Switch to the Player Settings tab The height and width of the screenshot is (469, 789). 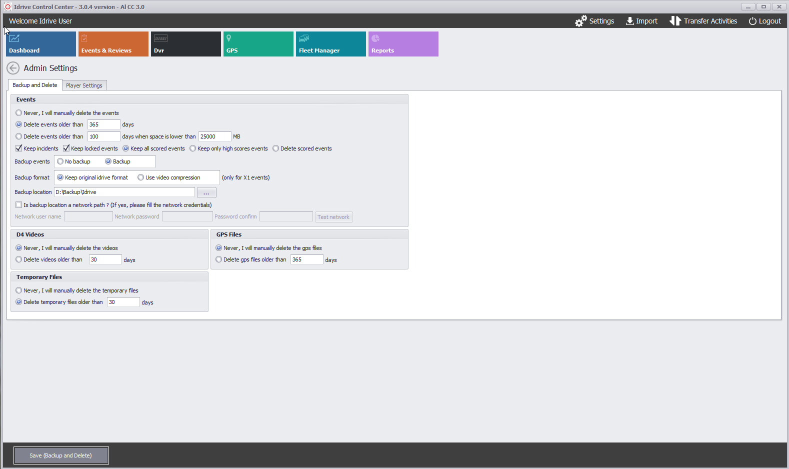tap(84, 85)
